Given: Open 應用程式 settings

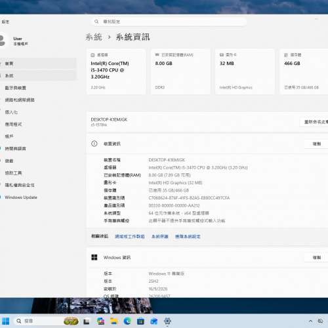Looking at the screenshot, I should 37,124.
